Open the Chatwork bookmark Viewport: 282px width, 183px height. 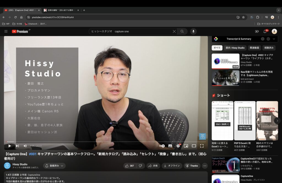tap(36, 24)
